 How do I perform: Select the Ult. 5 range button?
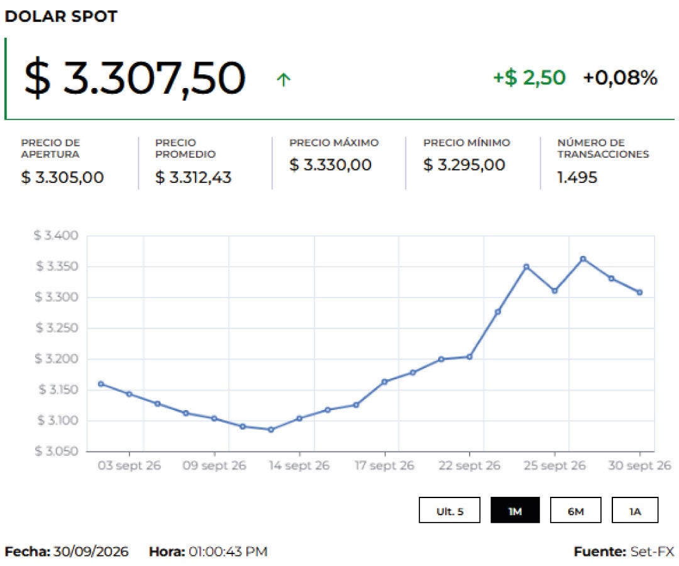[450, 510]
